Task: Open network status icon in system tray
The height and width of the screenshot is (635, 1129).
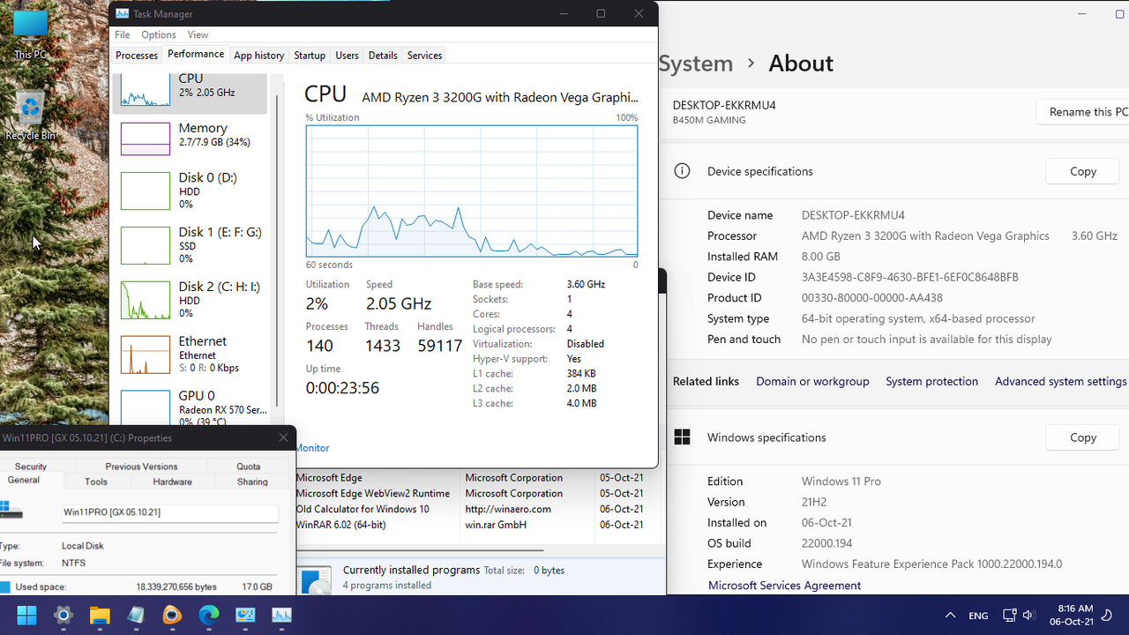Action: (1009, 616)
